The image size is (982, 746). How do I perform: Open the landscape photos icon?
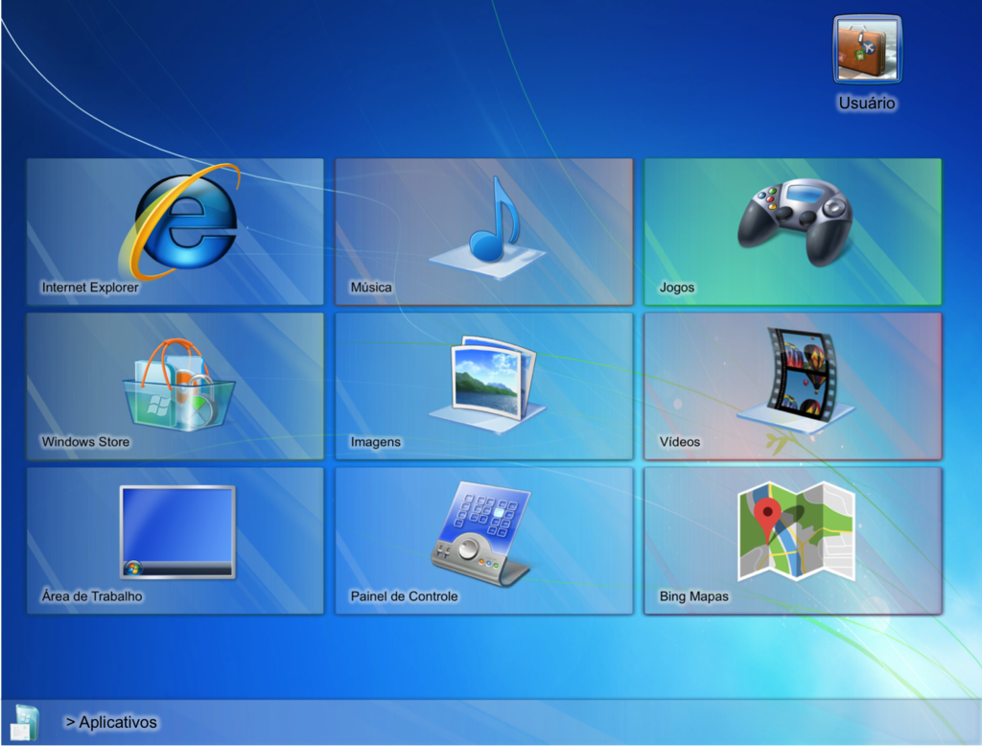coord(489,381)
